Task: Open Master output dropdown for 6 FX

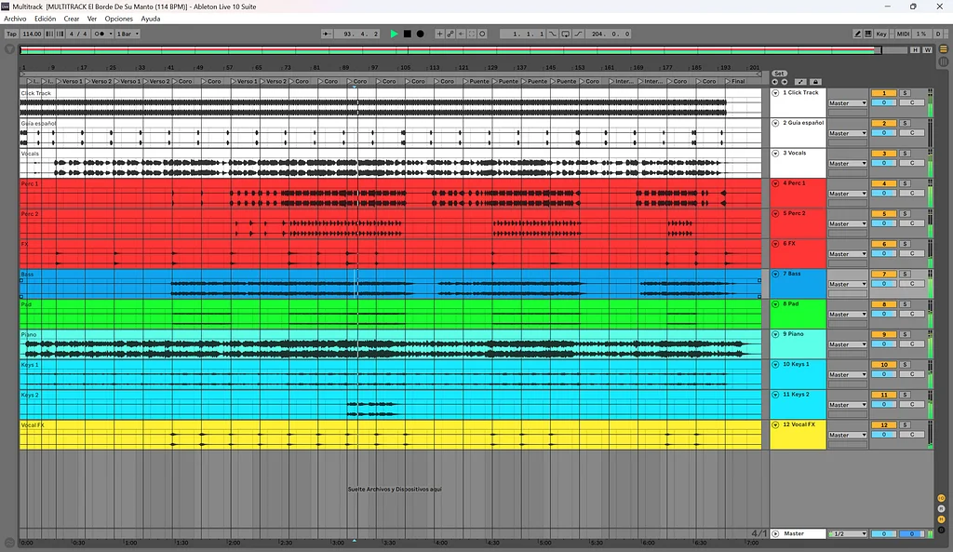Action: (847, 254)
